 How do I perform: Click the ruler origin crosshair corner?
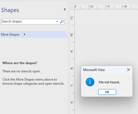tap(72, 7)
